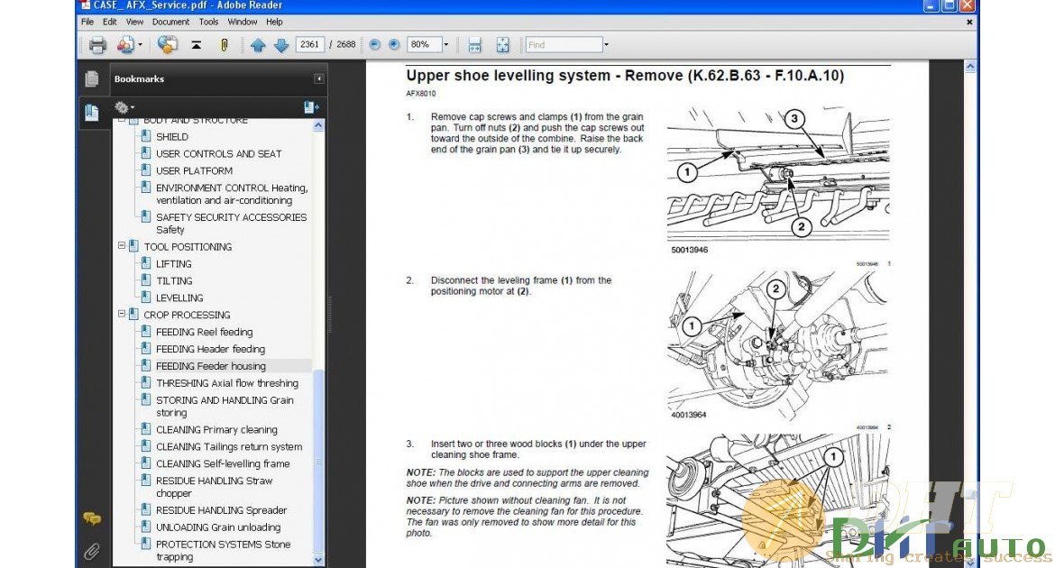The width and height of the screenshot is (1055, 568).
Task: Open RESIDUE HANDLING Spreader bookmark
Action: (x=221, y=510)
